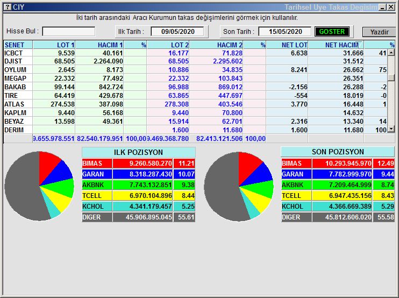Click the ILK POZISYON pie chart
Screen dimensions: 399x298
coord(39,186)
